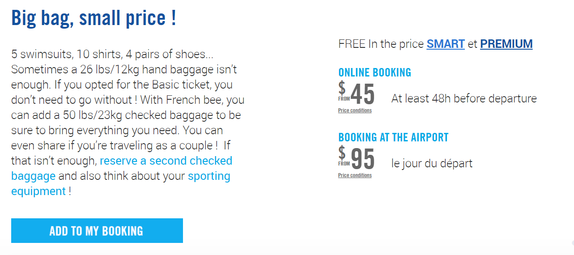Screen dimensions: 574x255
Task: Click the FREE In the price text
Action: pos(381,44)
